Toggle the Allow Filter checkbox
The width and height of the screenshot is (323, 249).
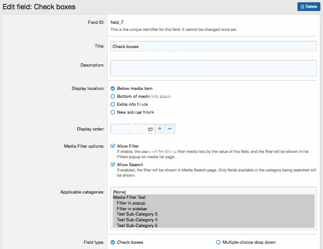pyautogui.click(x=113, y=146)
